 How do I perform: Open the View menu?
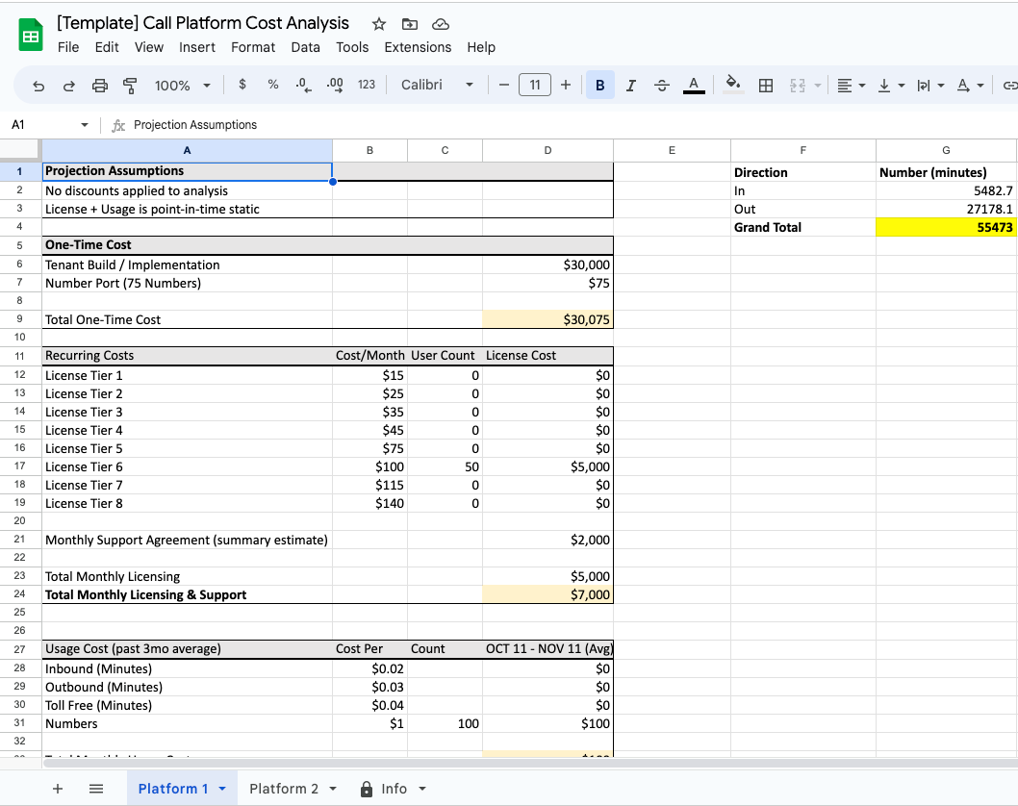(x=149, y=47)
